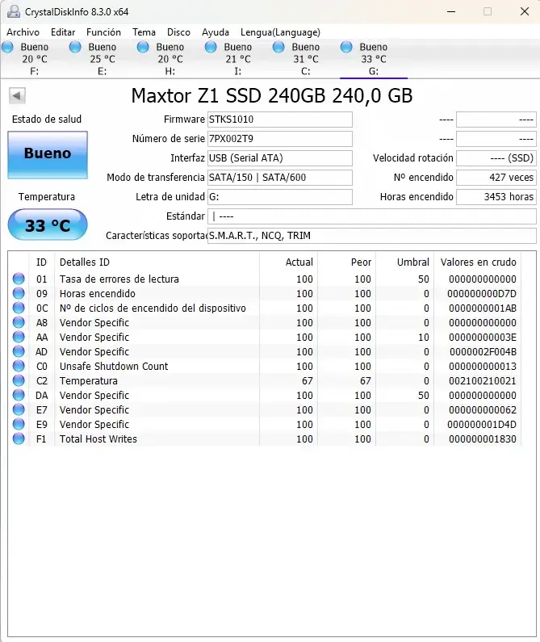The width and height of the screenshot is (540, 642).
Task: Click the serial number field 7PX002T9
Action: coord(280,139)
